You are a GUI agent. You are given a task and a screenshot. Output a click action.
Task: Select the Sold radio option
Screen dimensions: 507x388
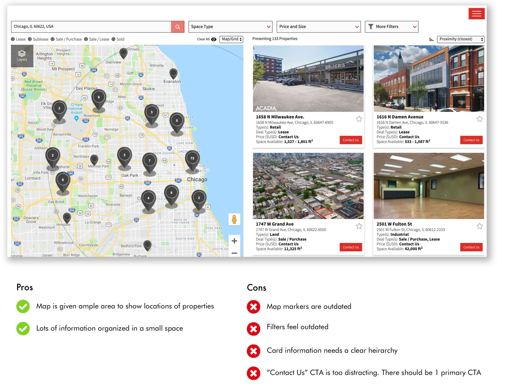(x=114, y=39)
